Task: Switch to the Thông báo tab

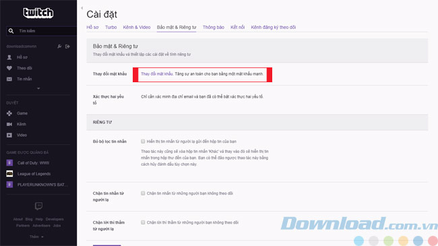Action: (x=214, y=27)
